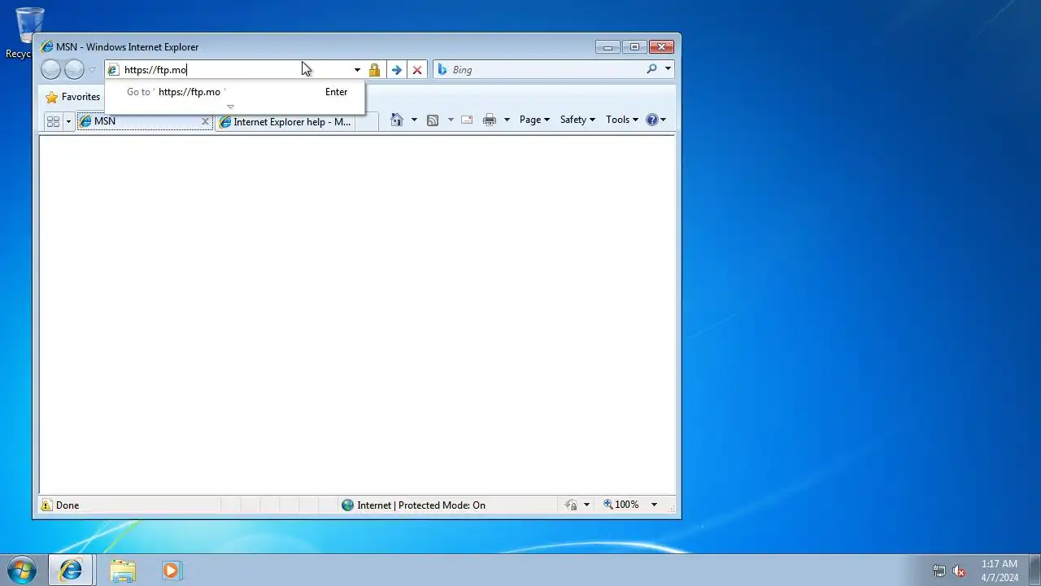Open Windows Explorer from taskbar
1041x586 pixels.
point(123,571)
